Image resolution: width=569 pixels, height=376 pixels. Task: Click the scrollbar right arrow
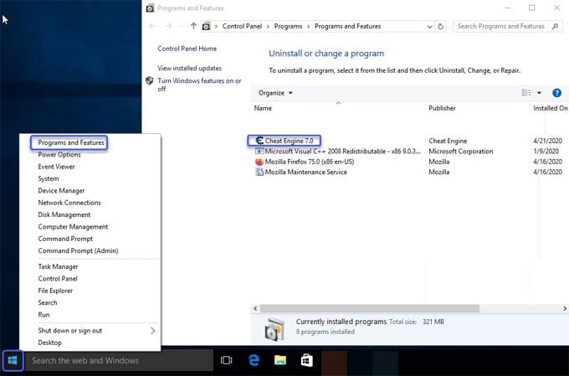tap(565, 308)
